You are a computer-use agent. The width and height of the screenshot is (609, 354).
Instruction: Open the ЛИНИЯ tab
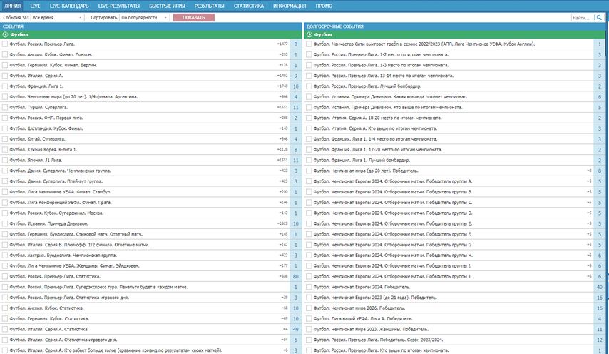coord(12,6)
